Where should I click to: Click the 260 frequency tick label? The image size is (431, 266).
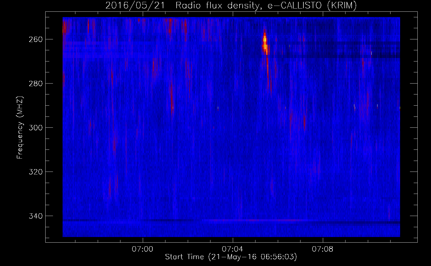(36, 39)
